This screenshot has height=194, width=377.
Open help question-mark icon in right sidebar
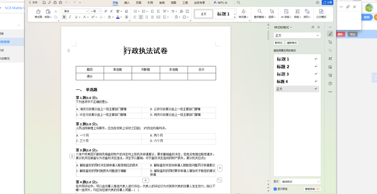330,84
